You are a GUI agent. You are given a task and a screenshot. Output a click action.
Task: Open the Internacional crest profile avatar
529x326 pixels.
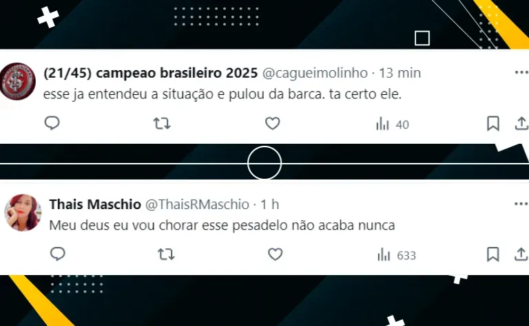[x=17, y=81]
